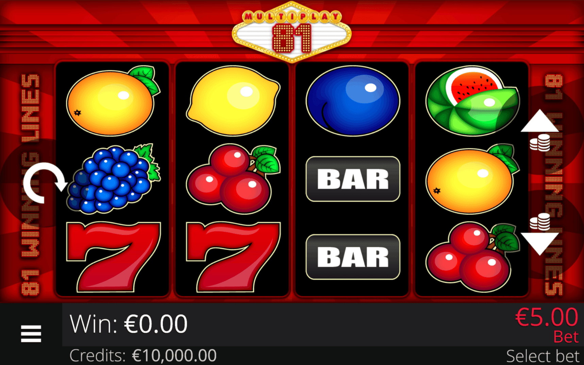Click the lemon symbol on second reel
The width and height of the screenshot is (584, 365).
[x=233, y=101]
